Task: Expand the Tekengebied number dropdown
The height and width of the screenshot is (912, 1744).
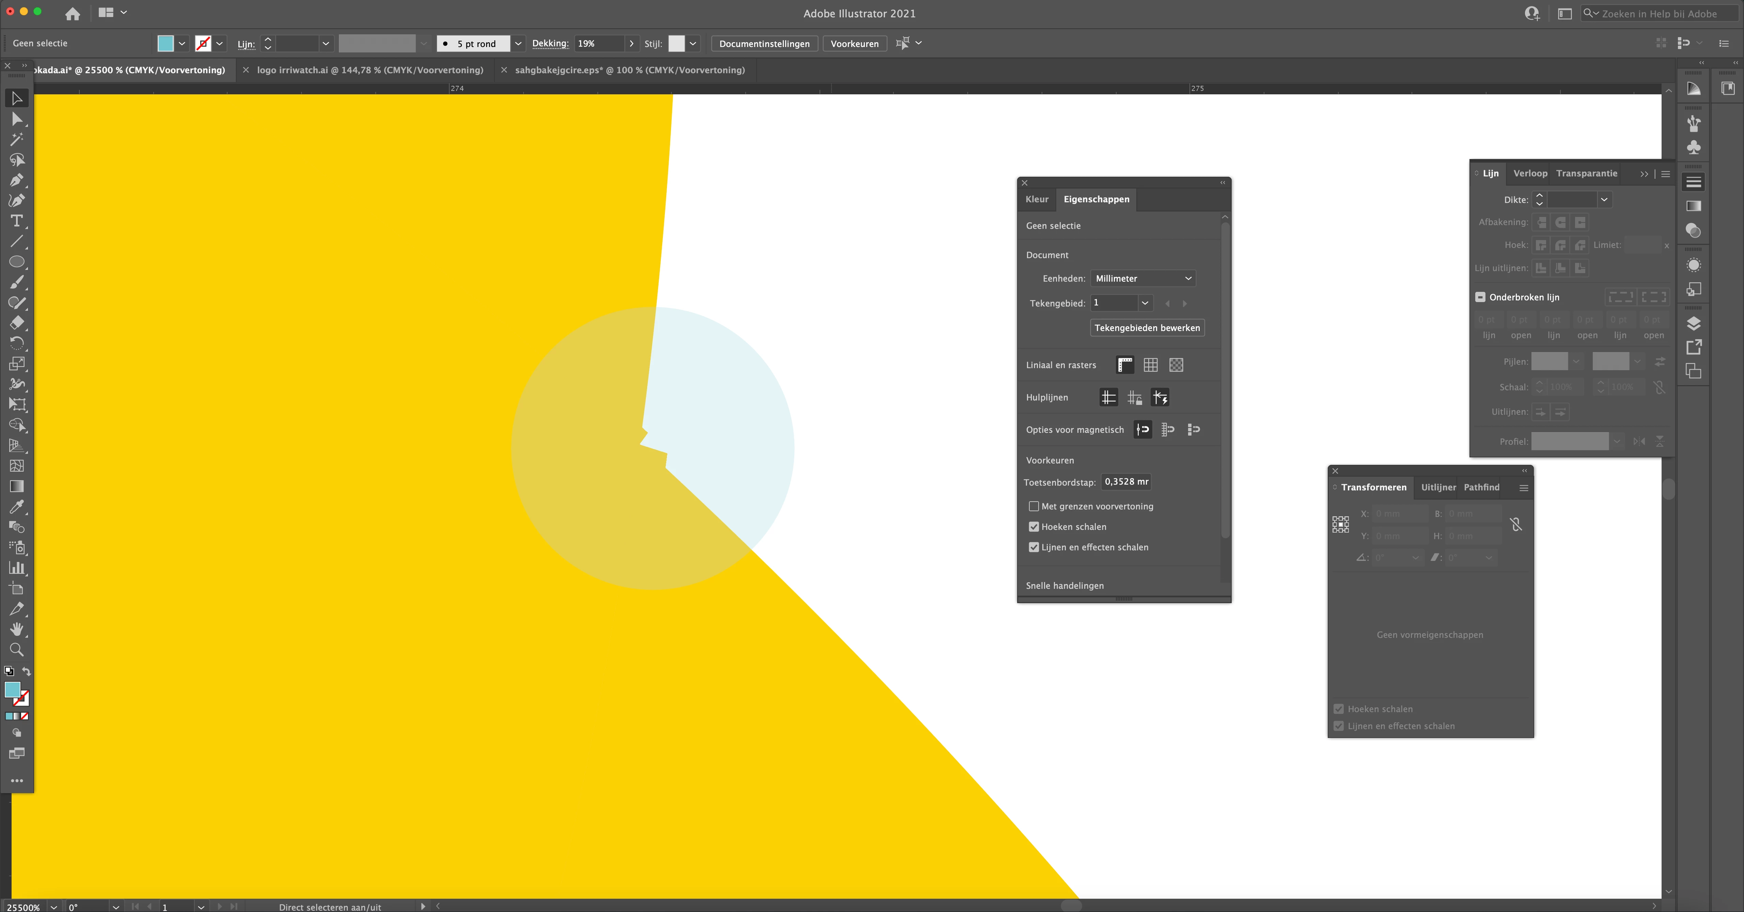Action: pos(1144,303)
